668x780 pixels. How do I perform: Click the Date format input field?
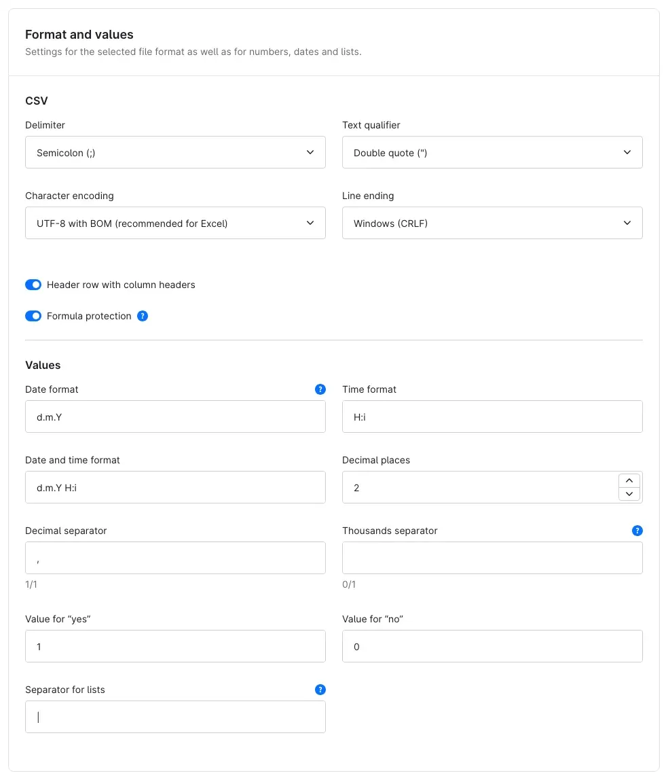pyautogui.click(x=175, y=416)
